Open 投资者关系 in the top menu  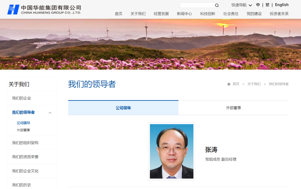[279, 14]
